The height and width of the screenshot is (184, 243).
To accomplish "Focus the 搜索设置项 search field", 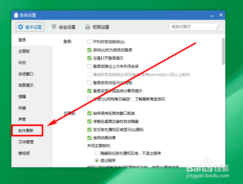I will [196, 27].
